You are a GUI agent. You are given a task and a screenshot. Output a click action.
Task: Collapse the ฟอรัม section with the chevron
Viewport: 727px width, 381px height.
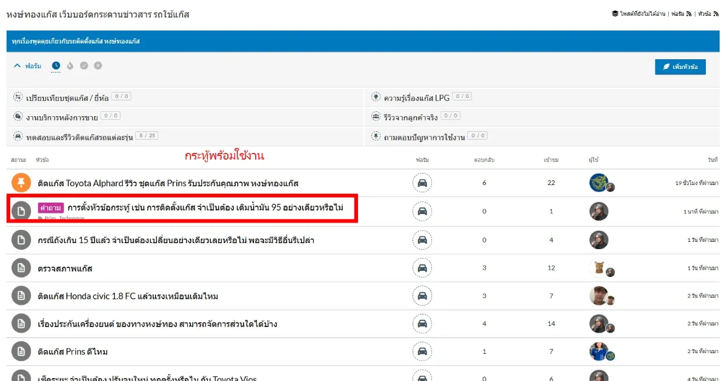pos(17,66)
